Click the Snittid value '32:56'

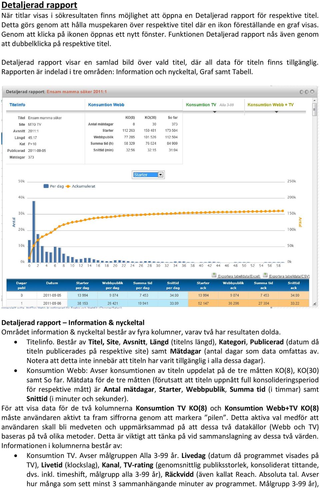[x=130, y=150]
